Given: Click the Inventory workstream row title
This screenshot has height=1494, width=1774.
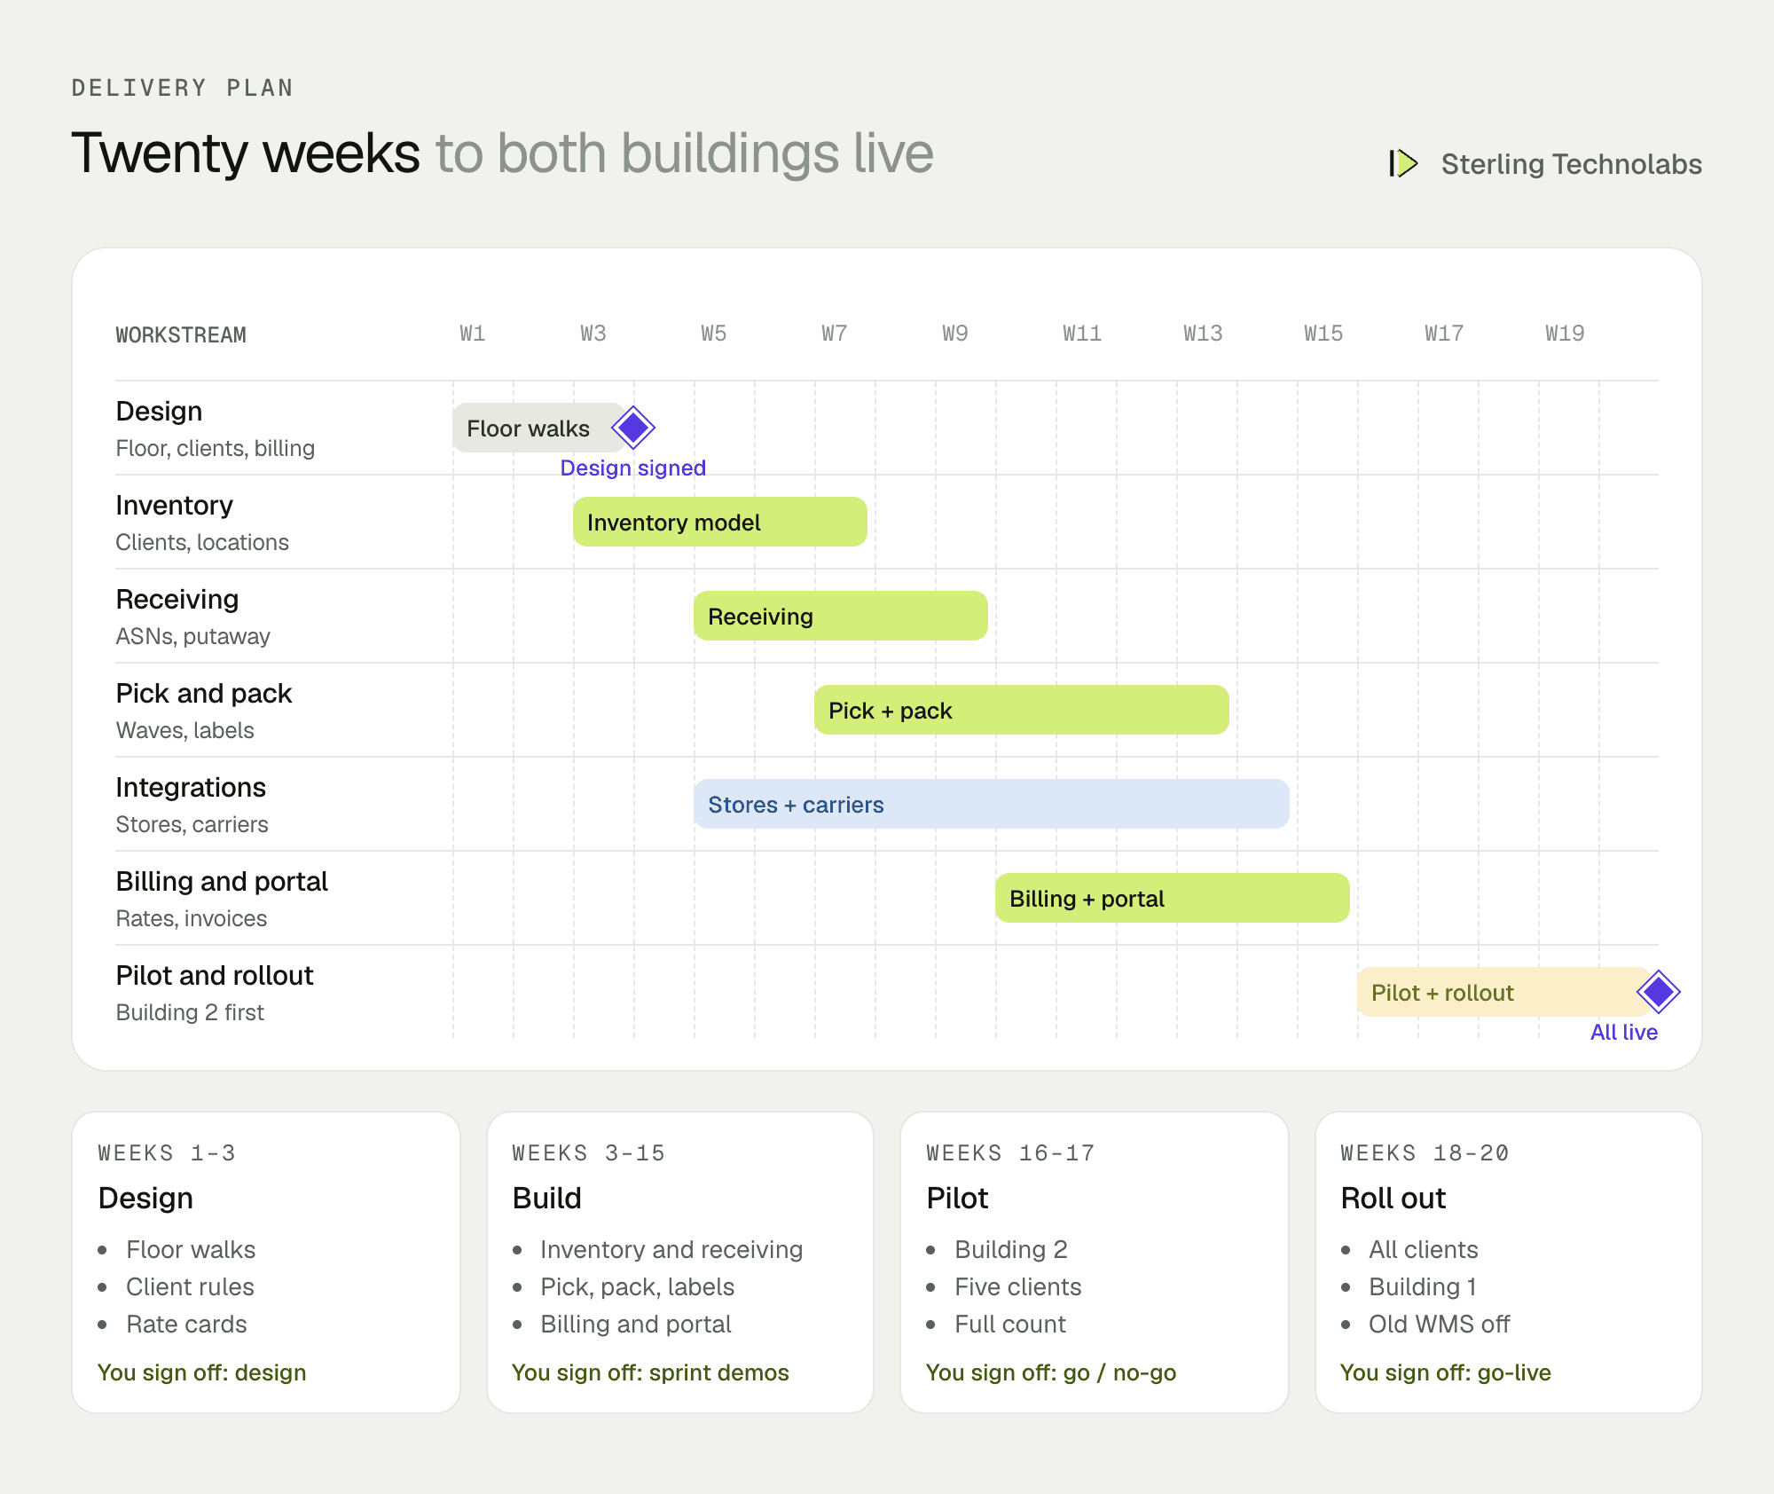Looking at the screenshot, I should 174,506.
